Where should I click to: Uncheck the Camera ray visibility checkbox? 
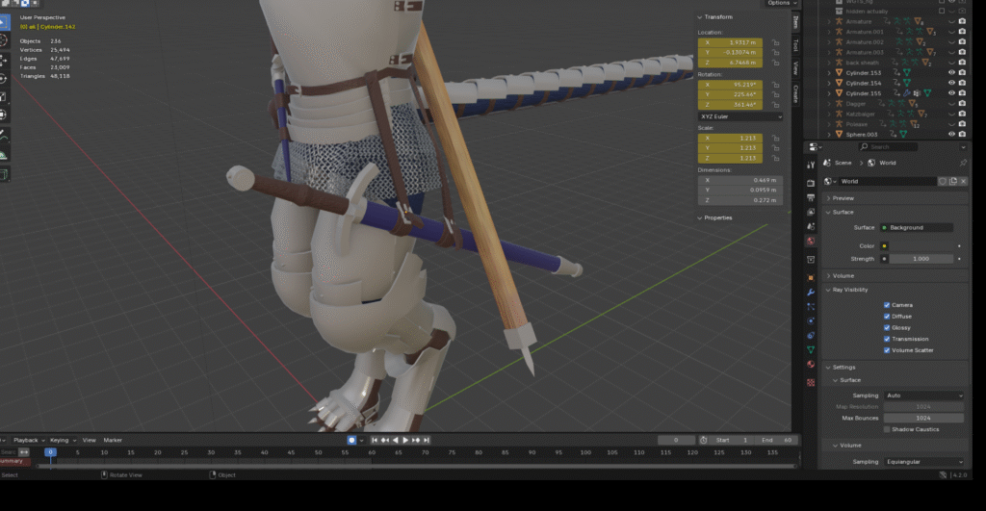pyautogui.click(x=887, y=305)
